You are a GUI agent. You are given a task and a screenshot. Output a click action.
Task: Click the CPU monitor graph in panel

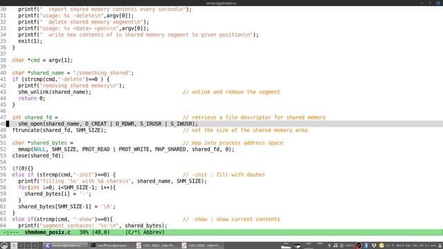click(x=286, y=246)
